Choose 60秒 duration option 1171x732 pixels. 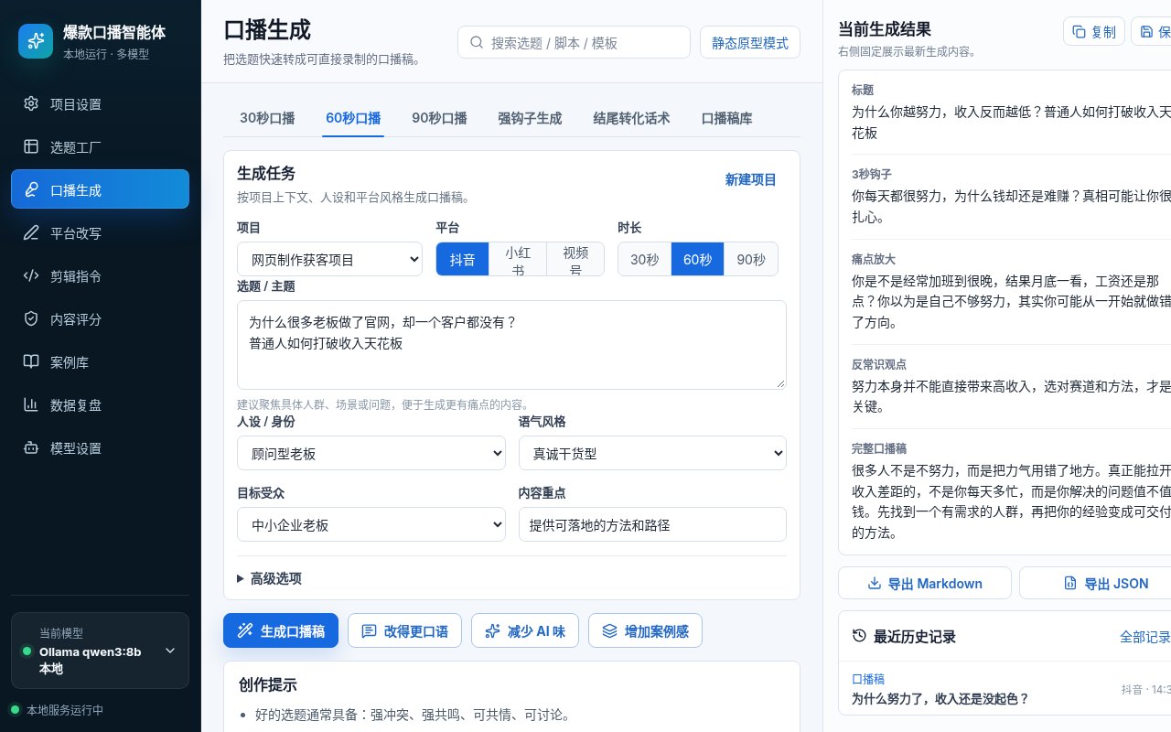[x=698, y=259]
